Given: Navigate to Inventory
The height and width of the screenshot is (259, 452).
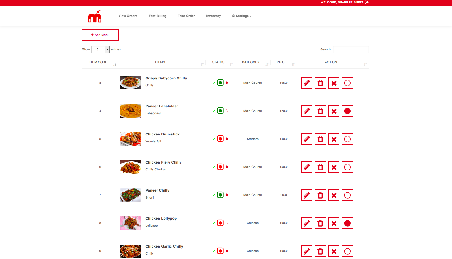Looking at the screenshot, I should coord(214,16).
